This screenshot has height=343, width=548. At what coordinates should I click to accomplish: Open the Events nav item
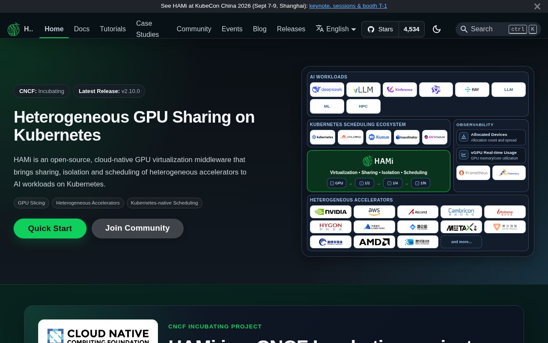(x=232, y=29)
